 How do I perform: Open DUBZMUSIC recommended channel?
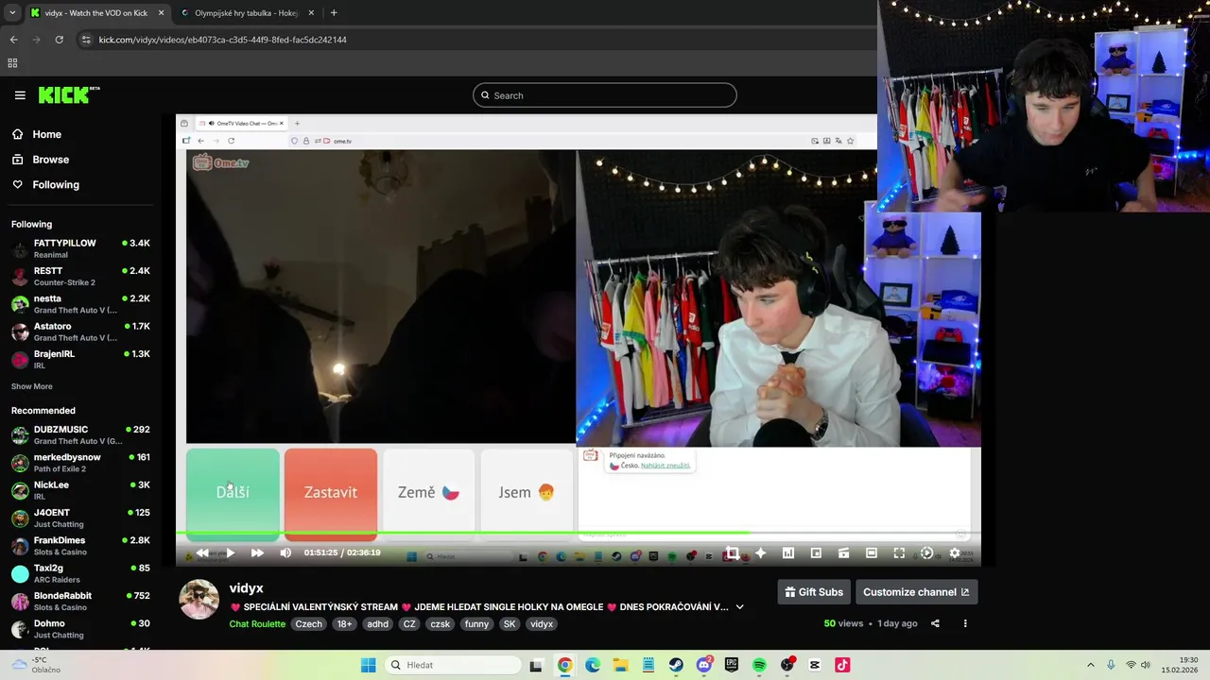(80, 434)
